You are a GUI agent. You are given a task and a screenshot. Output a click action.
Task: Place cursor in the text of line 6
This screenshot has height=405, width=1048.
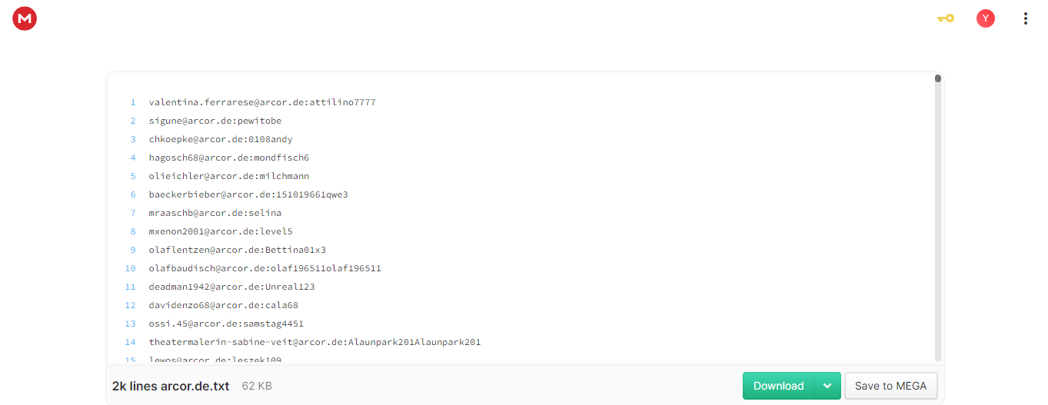248,194
